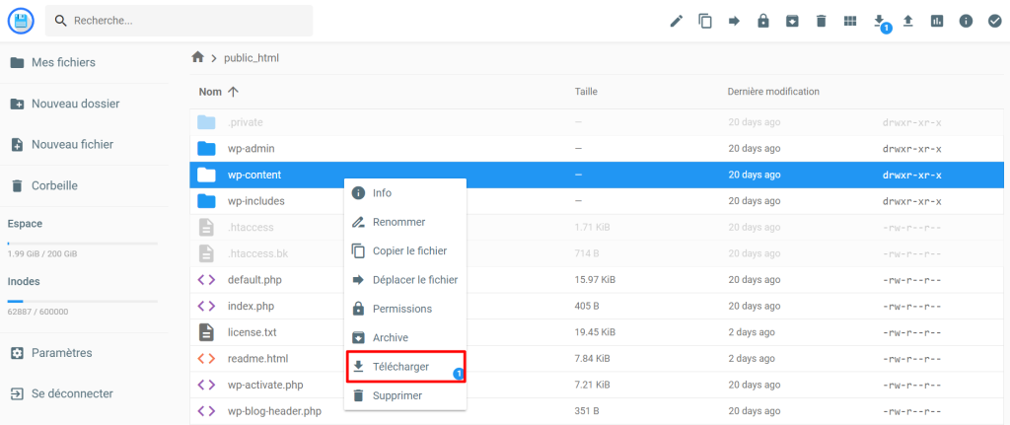Viewport: 1010px width, 425px height.
Task: Click the pencil rename icon in top toolbar
Action: point(677,21)
